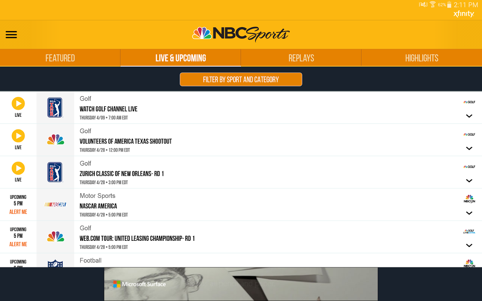
Task: Open NFL shield logo in Football row
Action: coord(55,264)
